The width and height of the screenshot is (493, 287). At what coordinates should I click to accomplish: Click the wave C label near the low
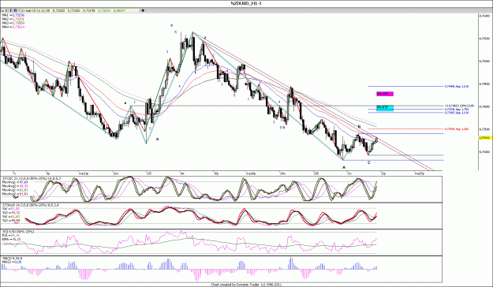coord(369,162)
